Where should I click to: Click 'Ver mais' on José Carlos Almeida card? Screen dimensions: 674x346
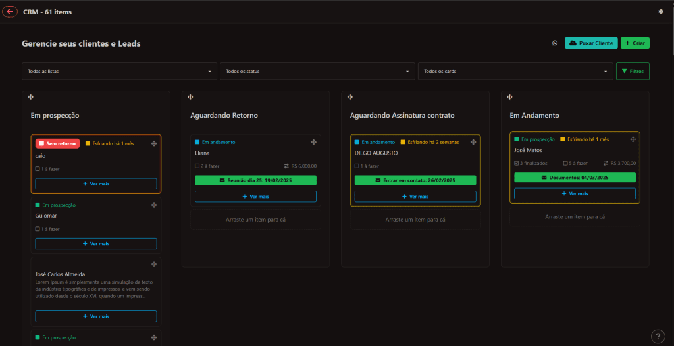[x=96, y=316]
